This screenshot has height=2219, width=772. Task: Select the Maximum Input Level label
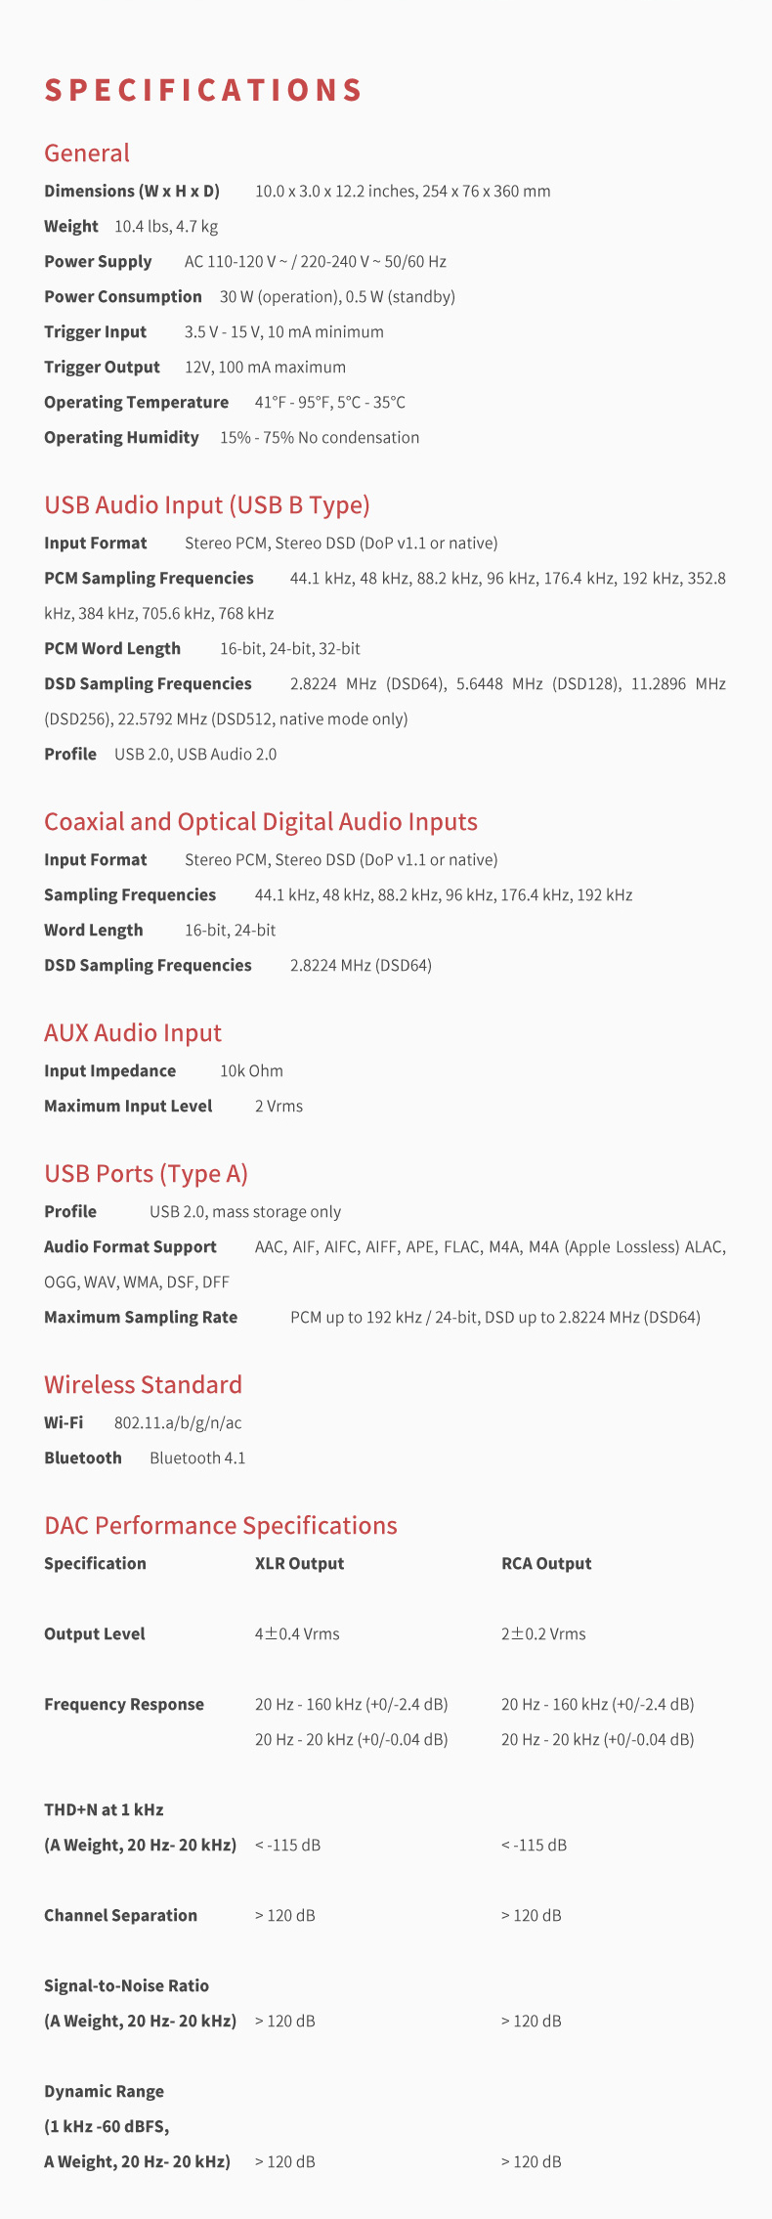pos(128,1107)
